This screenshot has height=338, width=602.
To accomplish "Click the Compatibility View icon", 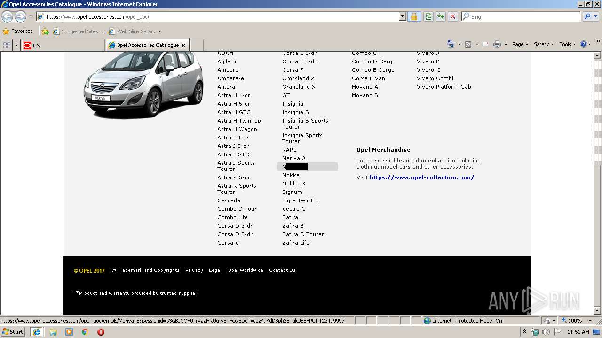I will click(428, 16).
